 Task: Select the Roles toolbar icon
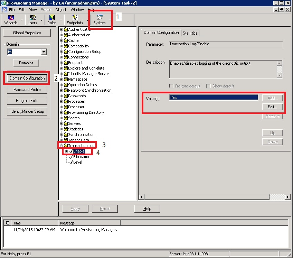(x=52, y=17)
